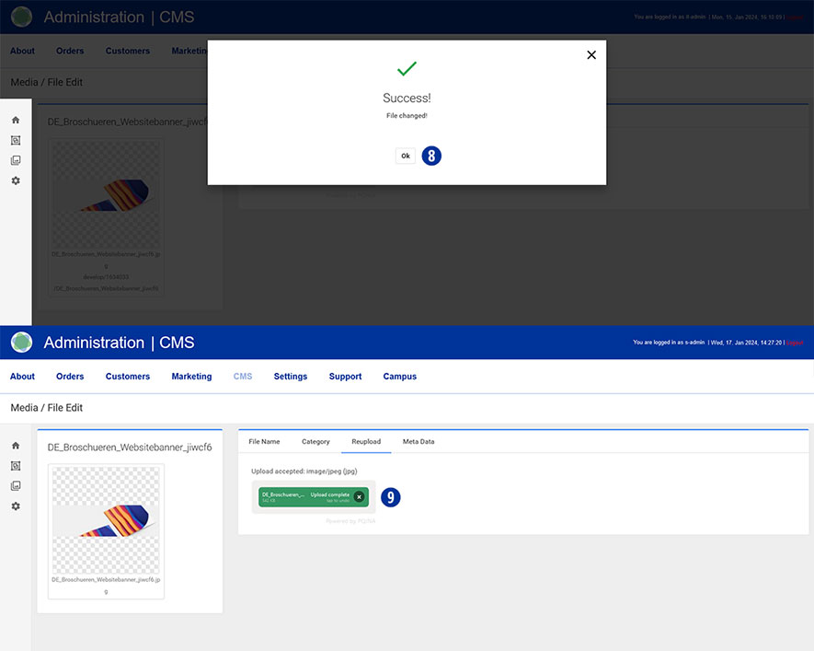Click the second icon in the undimmed sidebar
Viewport: 814px width, 651px height.
16,466
